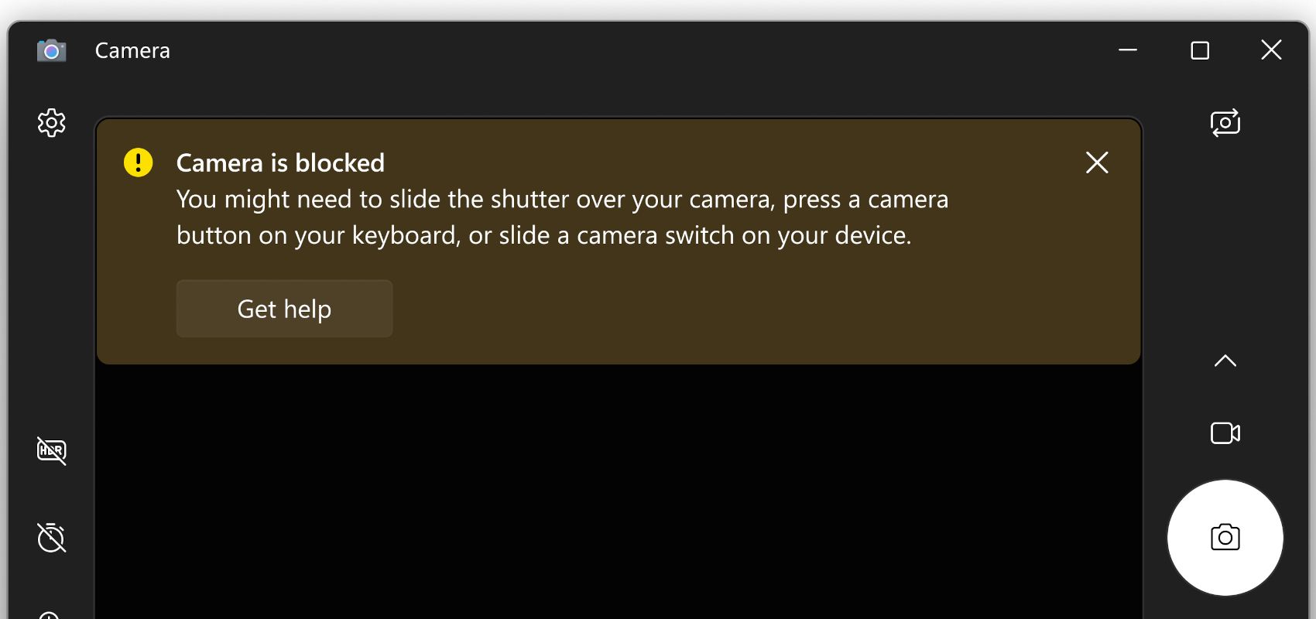Viewport: 1316px width, 619px height.
Task: Switch to video recording mode
Action: [x=1225, y=433]
